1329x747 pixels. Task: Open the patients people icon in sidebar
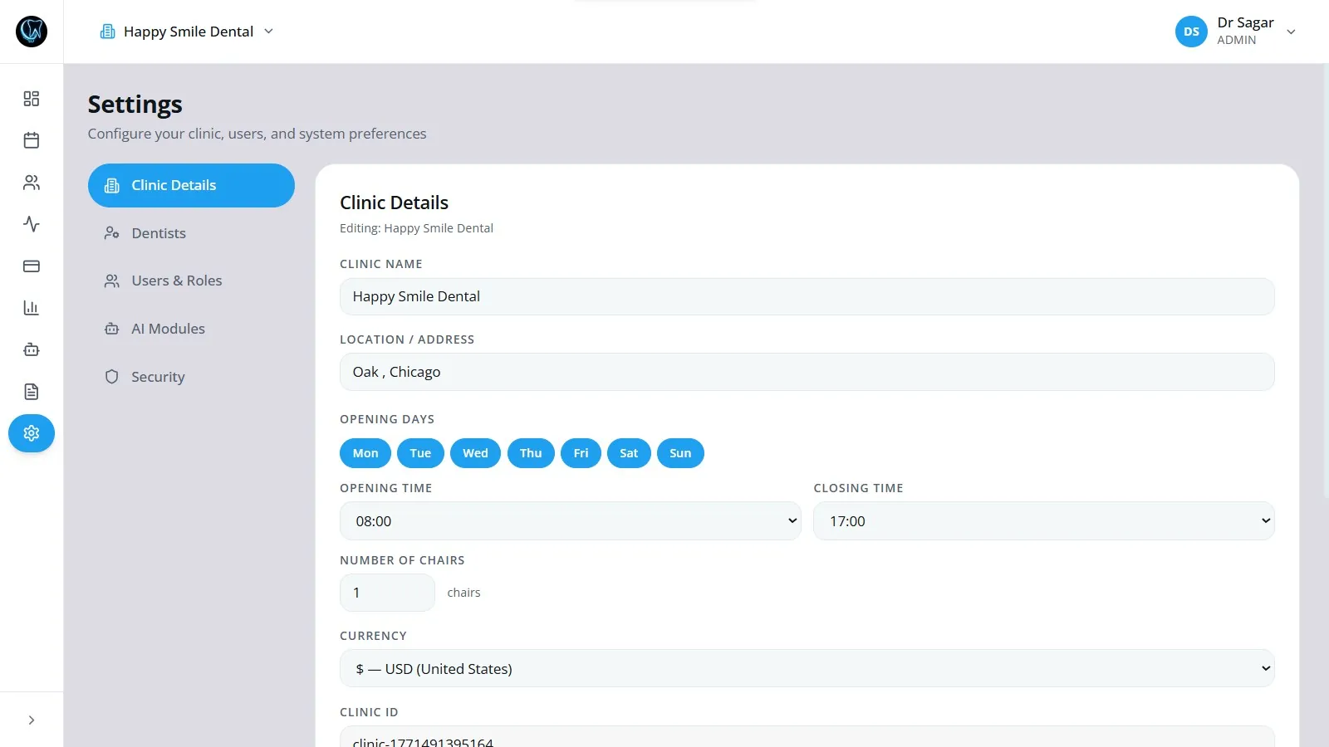tap(32, 183)
